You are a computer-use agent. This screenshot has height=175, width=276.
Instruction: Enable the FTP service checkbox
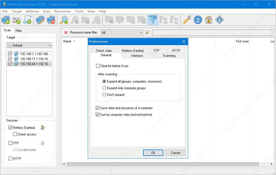click(11, 143)
